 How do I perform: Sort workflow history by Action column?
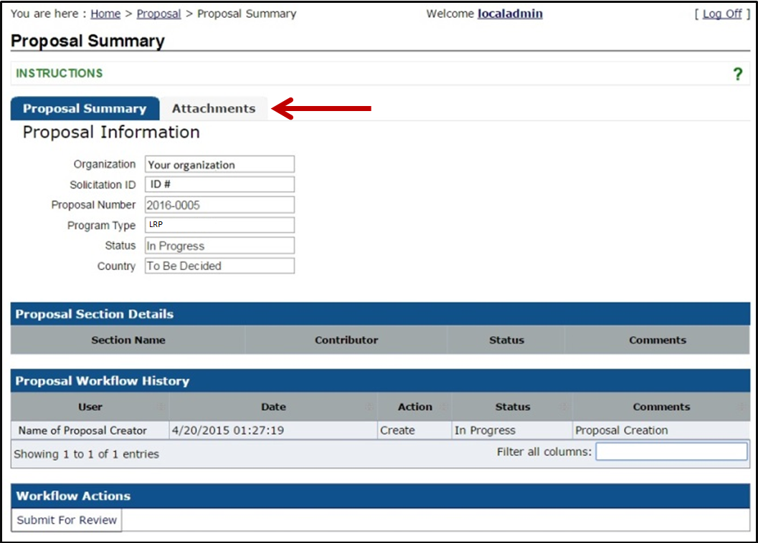[x=414, y=407]
